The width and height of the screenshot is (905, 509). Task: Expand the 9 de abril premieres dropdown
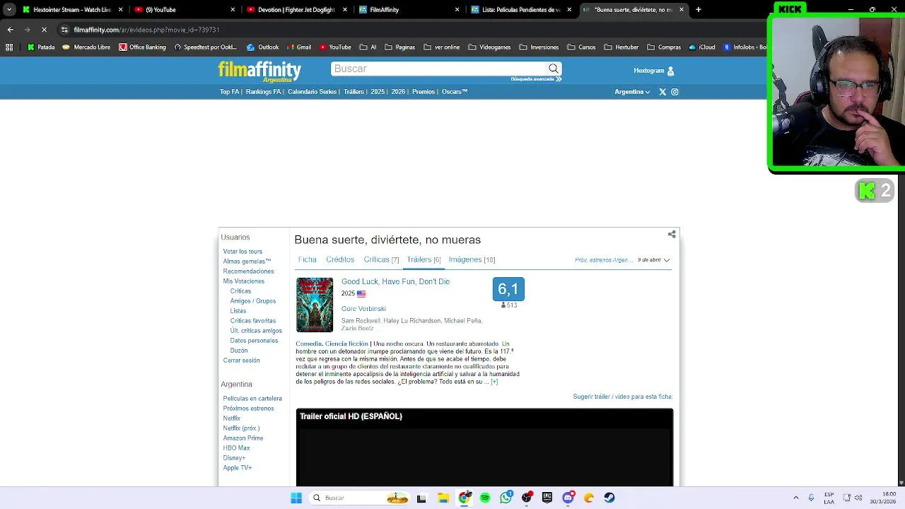653,260
